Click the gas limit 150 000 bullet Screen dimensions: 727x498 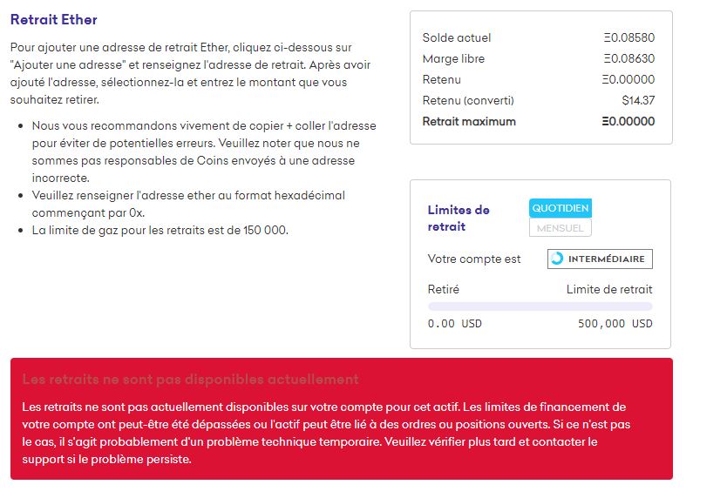pos(160,230)
